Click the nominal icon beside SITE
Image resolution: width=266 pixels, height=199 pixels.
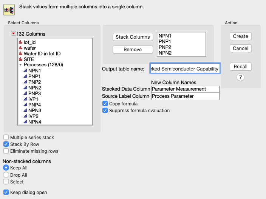click(20, 60)
